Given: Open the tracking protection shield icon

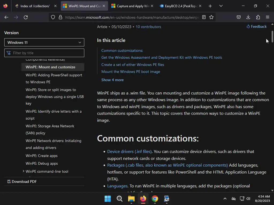Looking at the screenshot, I should 53,17.
